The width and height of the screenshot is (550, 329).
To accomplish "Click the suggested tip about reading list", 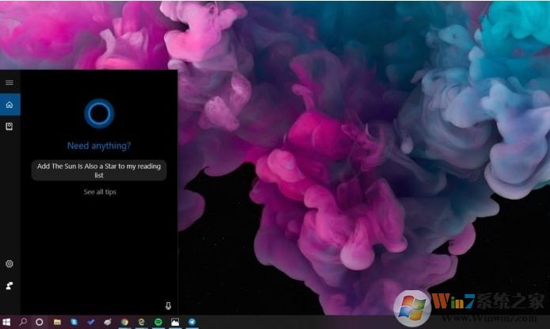I will click(99, 170).
